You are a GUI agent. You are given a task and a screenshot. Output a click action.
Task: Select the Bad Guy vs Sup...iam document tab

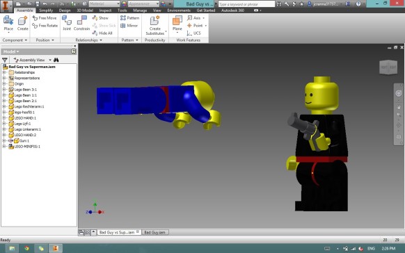119,232
